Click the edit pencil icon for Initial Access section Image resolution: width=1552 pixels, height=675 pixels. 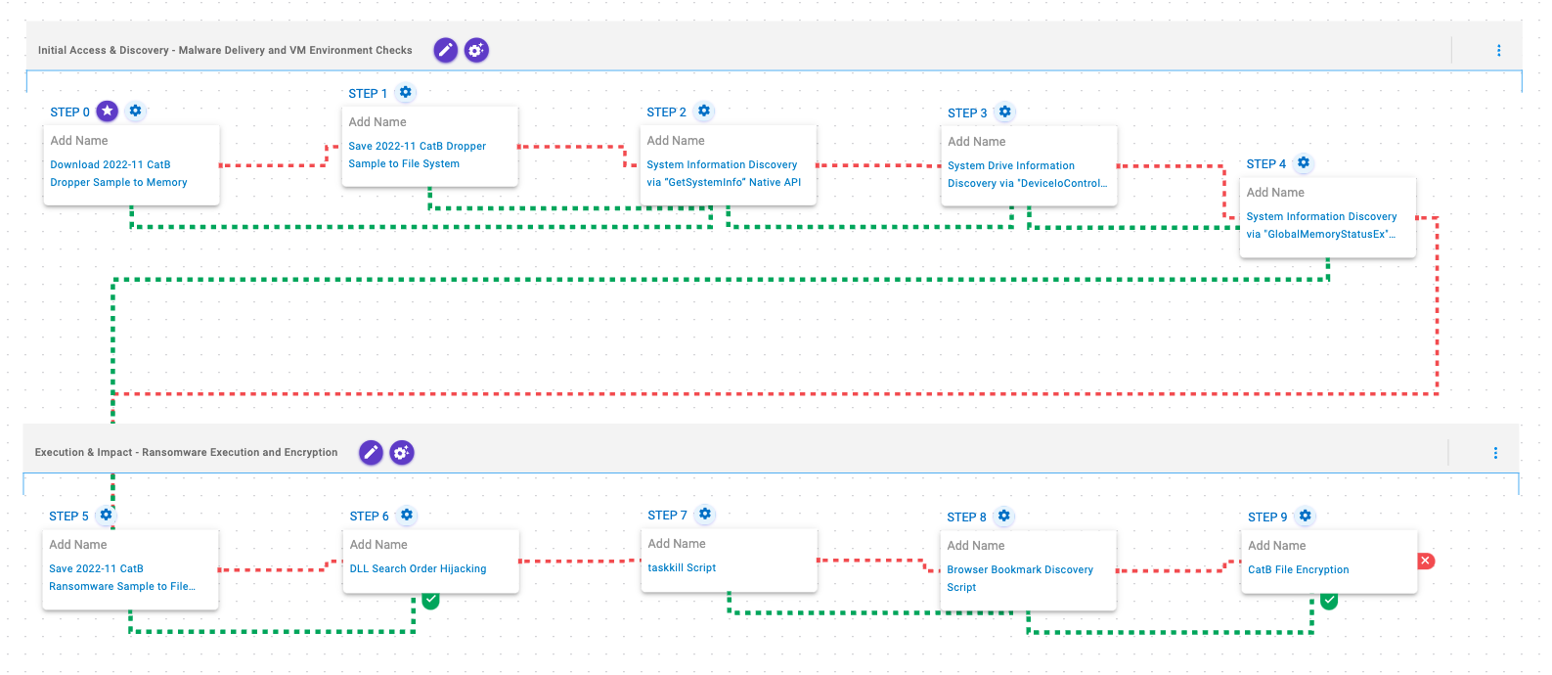[x=445, y=50]
